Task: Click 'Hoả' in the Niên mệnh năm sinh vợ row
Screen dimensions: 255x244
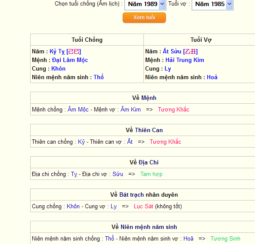Action: 189,238
